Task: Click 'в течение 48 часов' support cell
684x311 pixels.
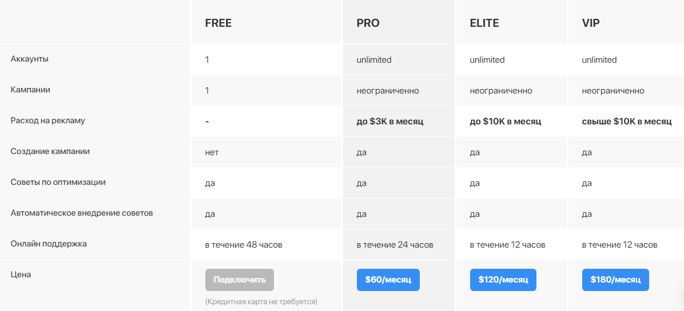Action: (x=244, y=245)
